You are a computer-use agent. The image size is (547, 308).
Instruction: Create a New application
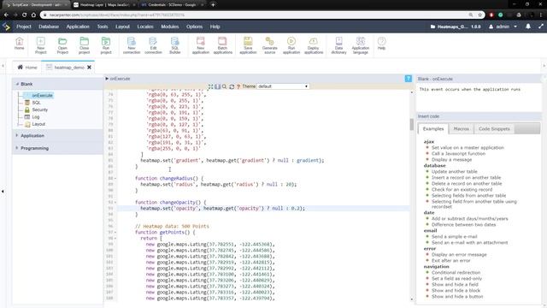pos(201,45)
